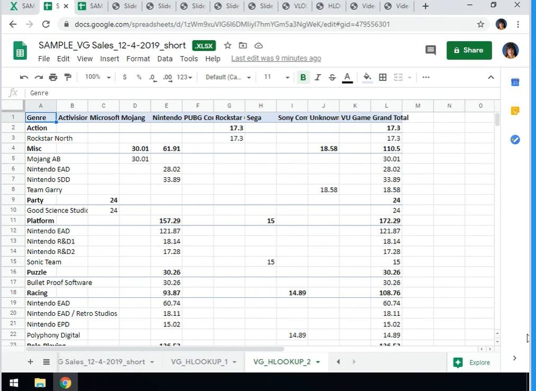Click the Windows Start button

point(14,383)
